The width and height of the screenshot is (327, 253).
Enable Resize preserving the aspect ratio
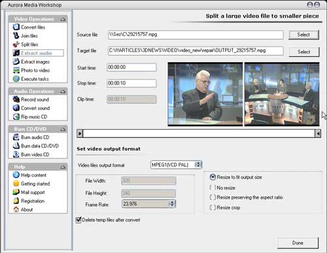pyautogui.click(x=213, y=197)
